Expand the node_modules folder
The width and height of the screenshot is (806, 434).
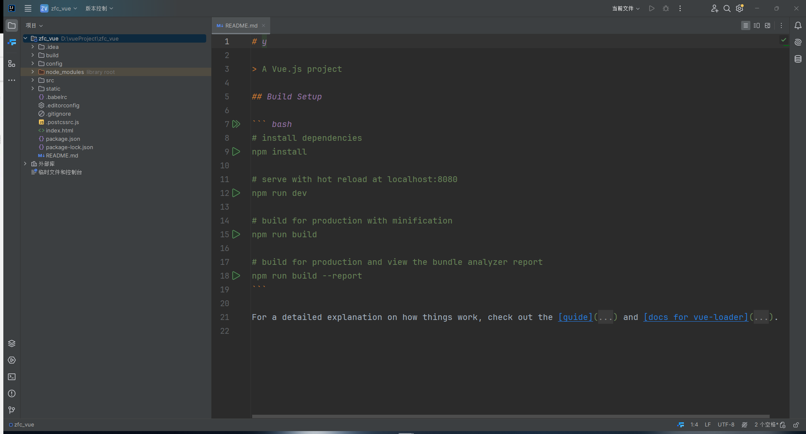pyautogui.click(x=33, y=72)
